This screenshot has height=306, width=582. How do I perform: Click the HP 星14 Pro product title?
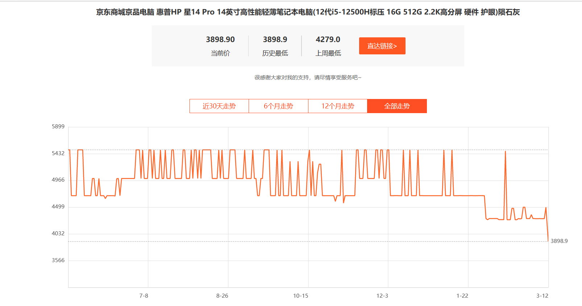pos(308,12)
